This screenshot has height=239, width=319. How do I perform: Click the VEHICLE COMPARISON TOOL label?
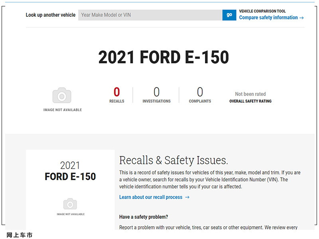(262, 11)
